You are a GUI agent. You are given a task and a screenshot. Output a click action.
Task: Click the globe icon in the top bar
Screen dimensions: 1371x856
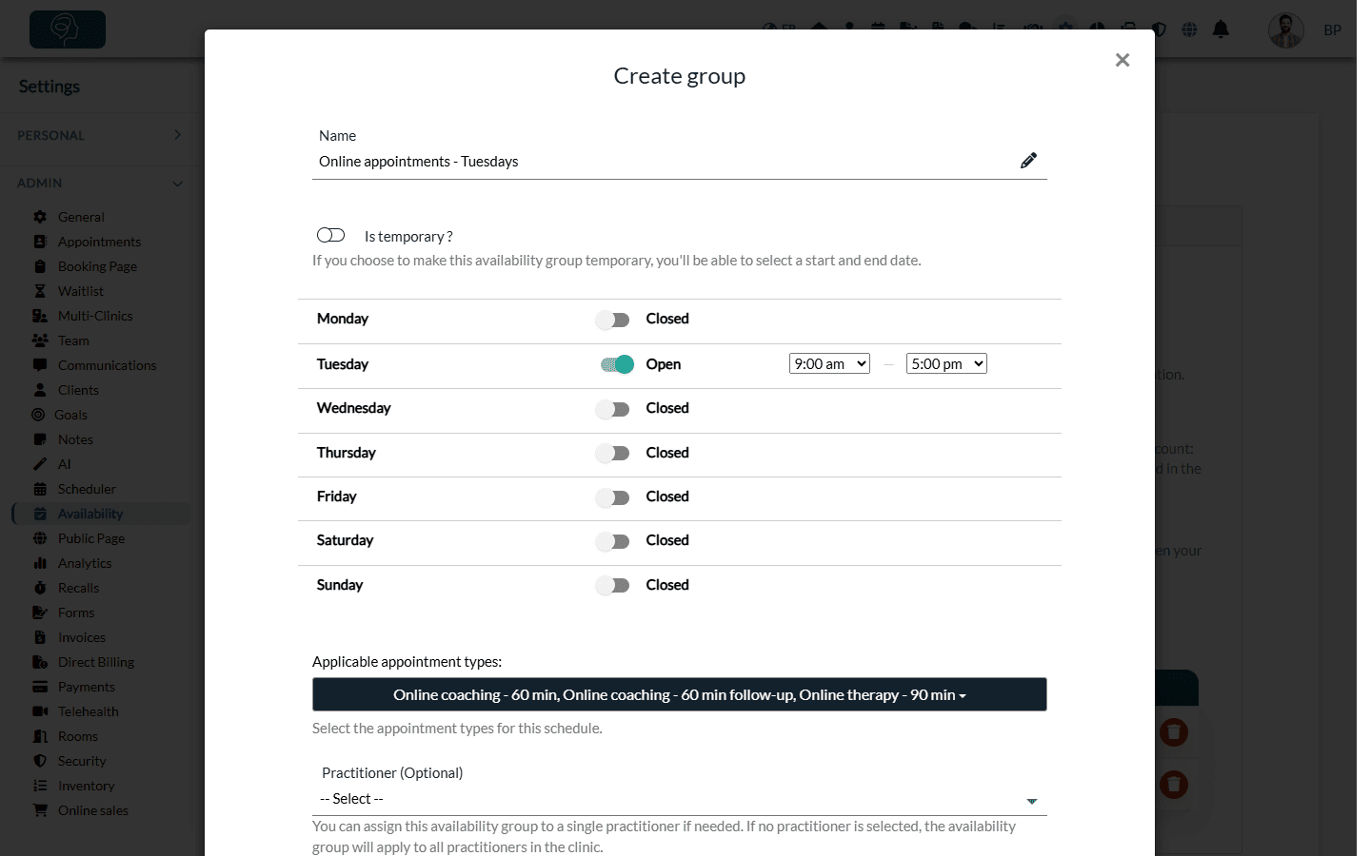pyautogui.click(x=1189, y=29)
